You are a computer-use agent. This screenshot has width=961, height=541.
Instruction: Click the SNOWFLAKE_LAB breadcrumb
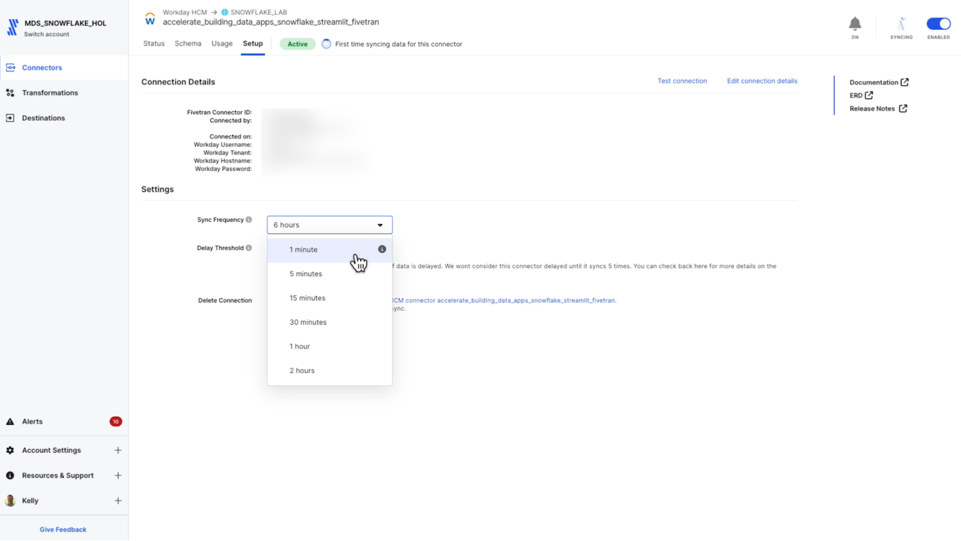tap(259, 12)
